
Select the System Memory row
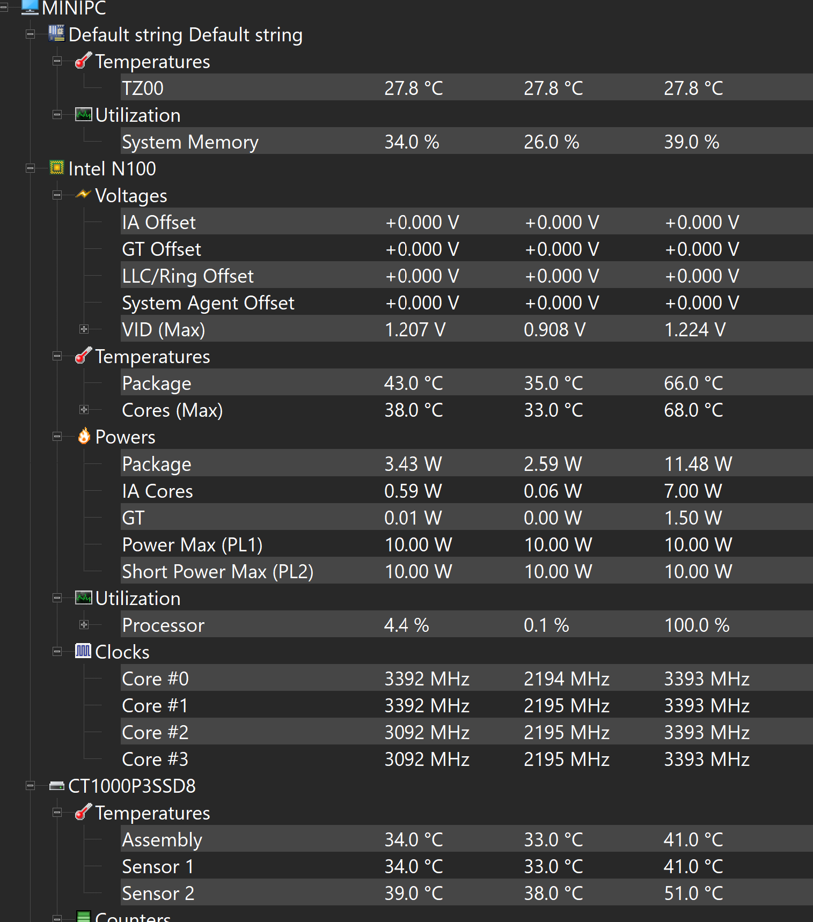coord(190,142)
